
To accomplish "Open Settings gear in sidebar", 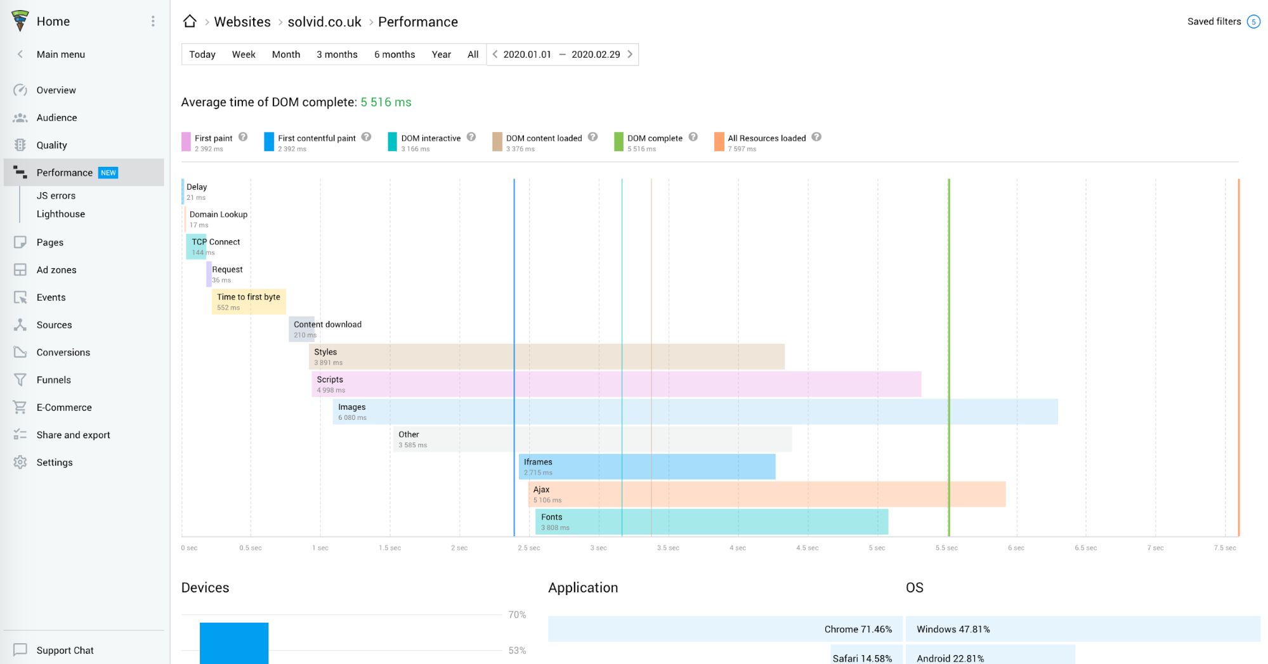I will point(20,462).
